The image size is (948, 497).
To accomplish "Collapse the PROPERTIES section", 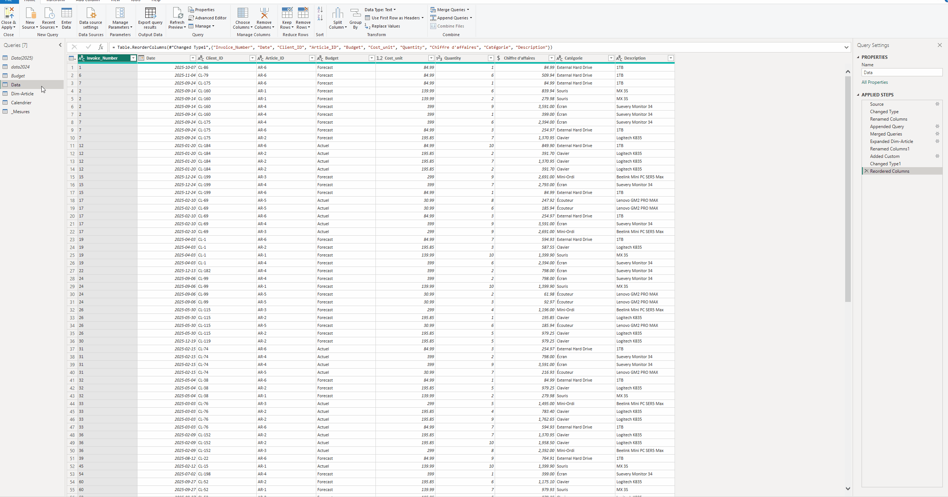I will point(858,57).
